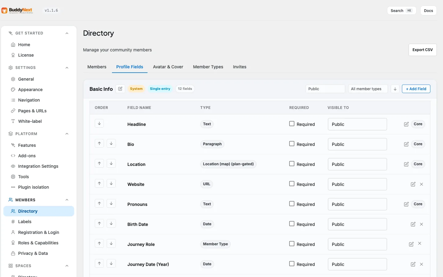Image resolution: width=443 pixels, height=277 pixels.
Task: Open Headline's Visible To dropdown
Action: click(357, 124)
